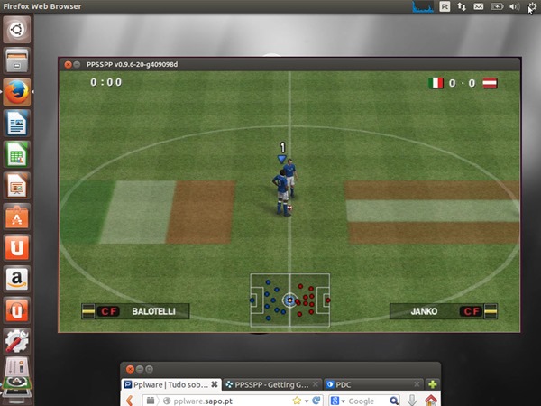Launch Firefox from the dock

(x=16, y=92)
